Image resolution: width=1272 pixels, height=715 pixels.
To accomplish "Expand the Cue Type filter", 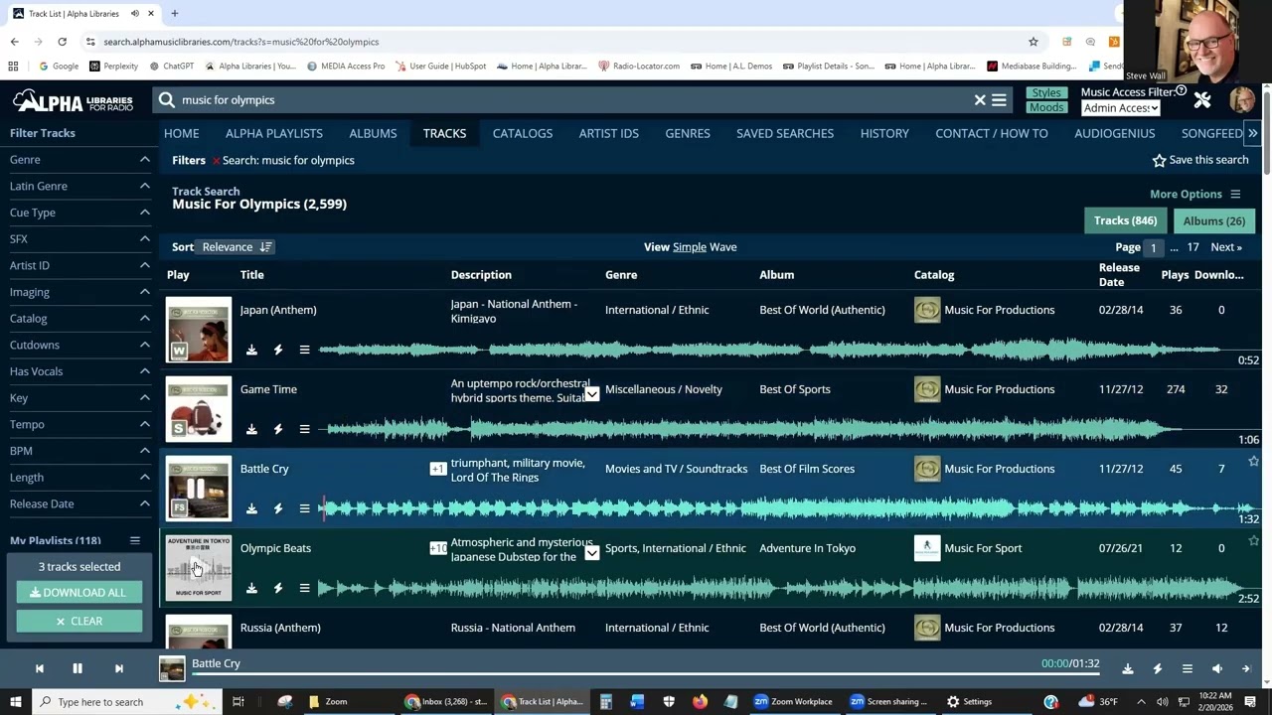I will (x=79, y=213).
